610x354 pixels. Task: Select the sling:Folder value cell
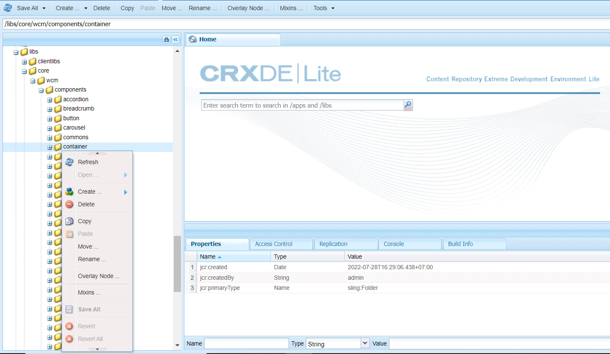363,288
